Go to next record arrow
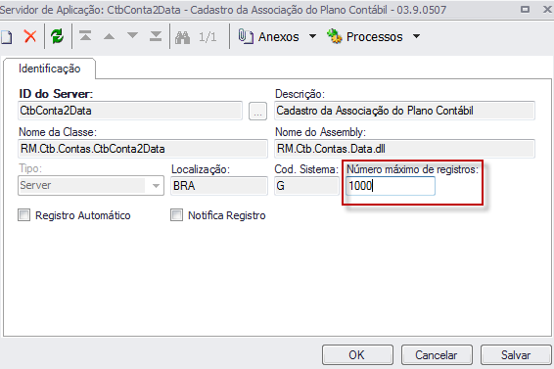 coord(132,35)
